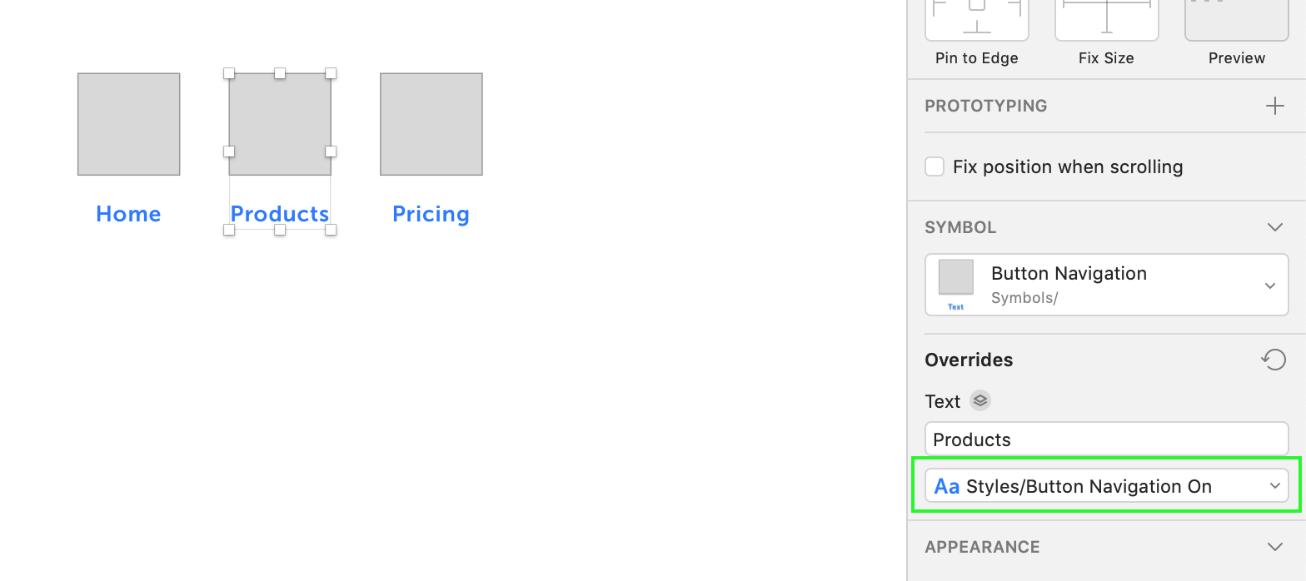Click the top-center selection handle

[x=280, y=73]
